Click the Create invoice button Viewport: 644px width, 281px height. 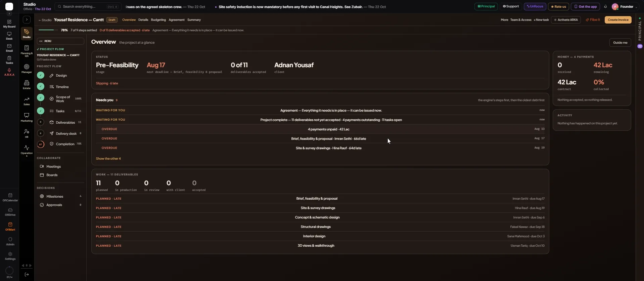coord(618,20)
